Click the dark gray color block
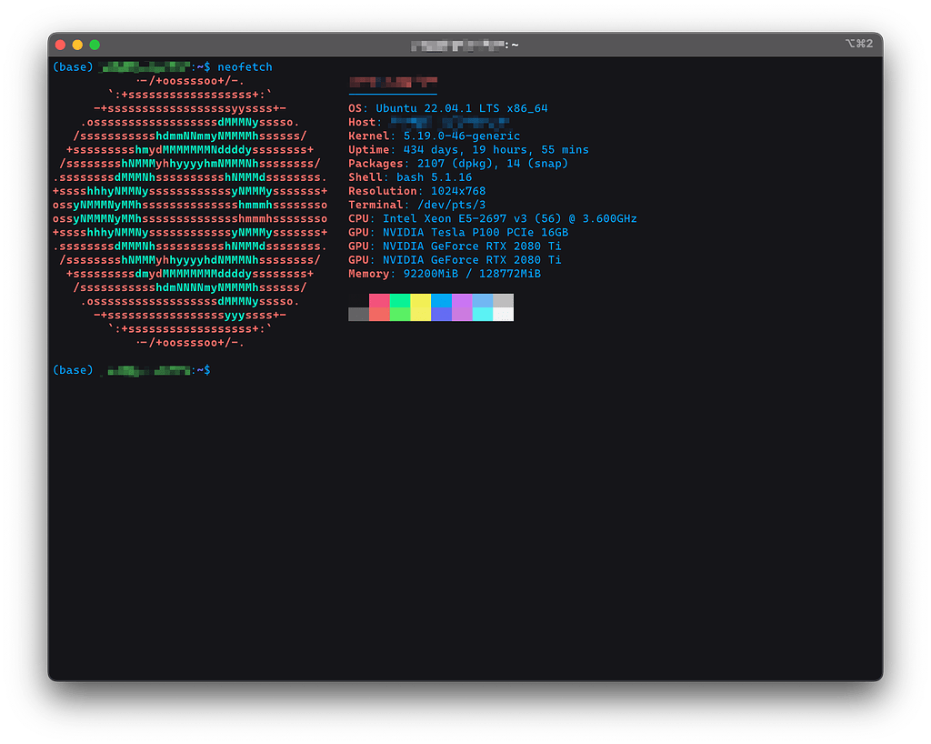931x744 pixels. click(x=358, y=314)
